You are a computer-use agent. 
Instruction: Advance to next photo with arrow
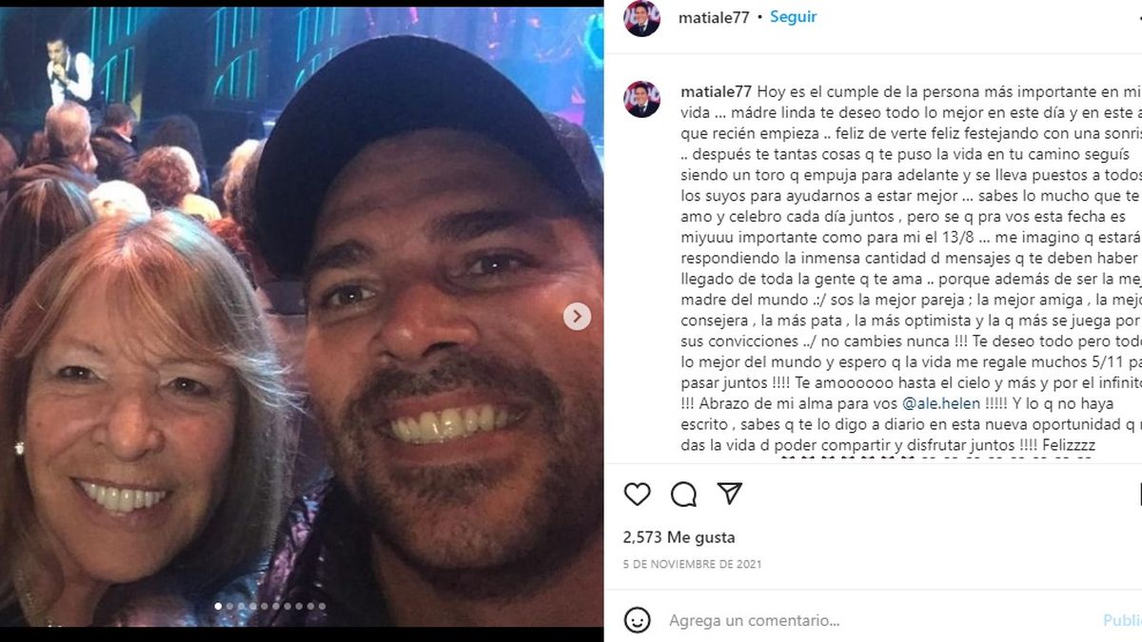tap(577, 317)
